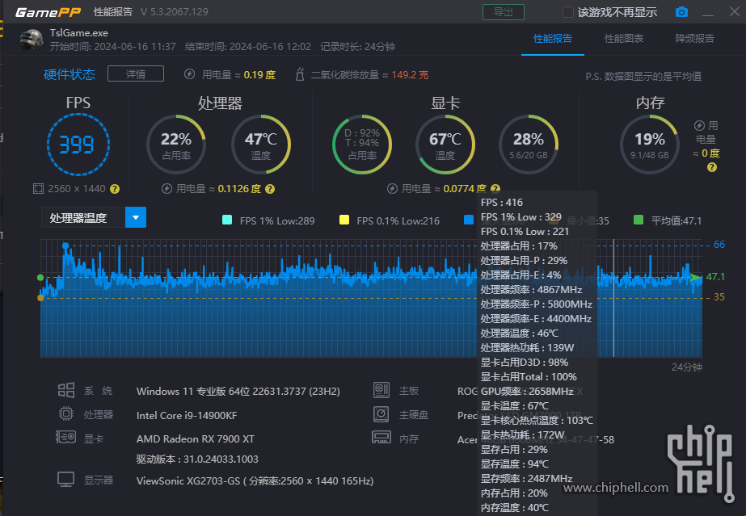The image size is (746, 516).
Task: Click the 硬件状态 heading
Action: click(70, 74)
